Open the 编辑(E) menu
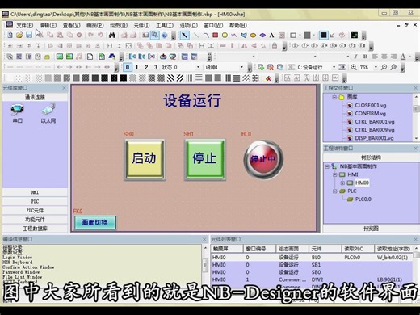 click(48, 26)
